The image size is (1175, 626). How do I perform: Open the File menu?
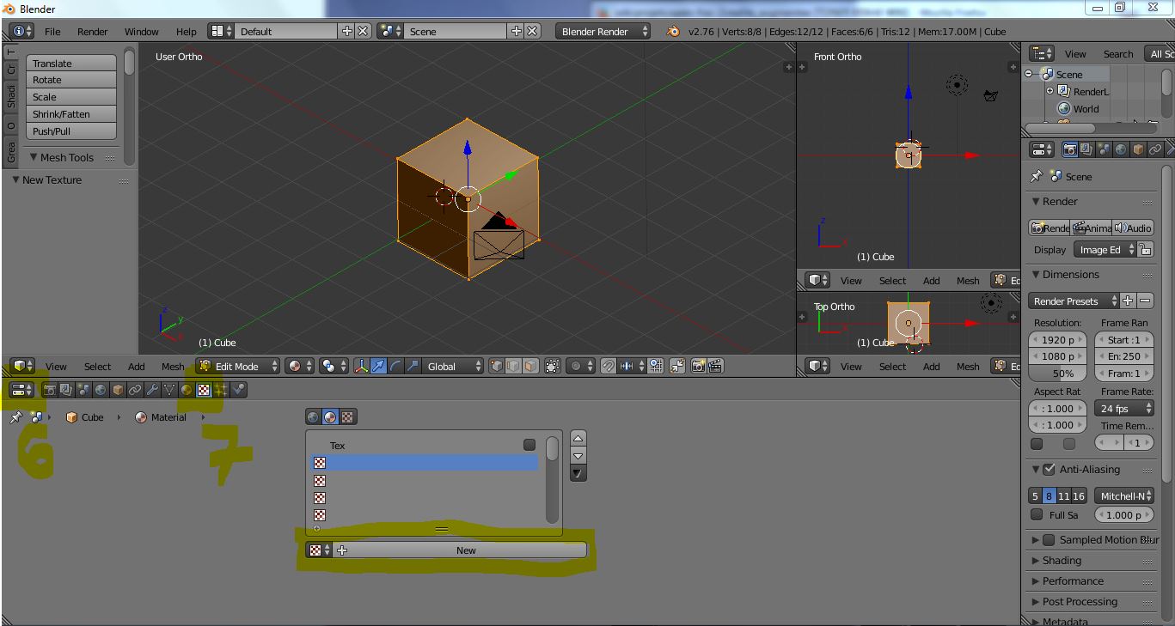(52, 31)
